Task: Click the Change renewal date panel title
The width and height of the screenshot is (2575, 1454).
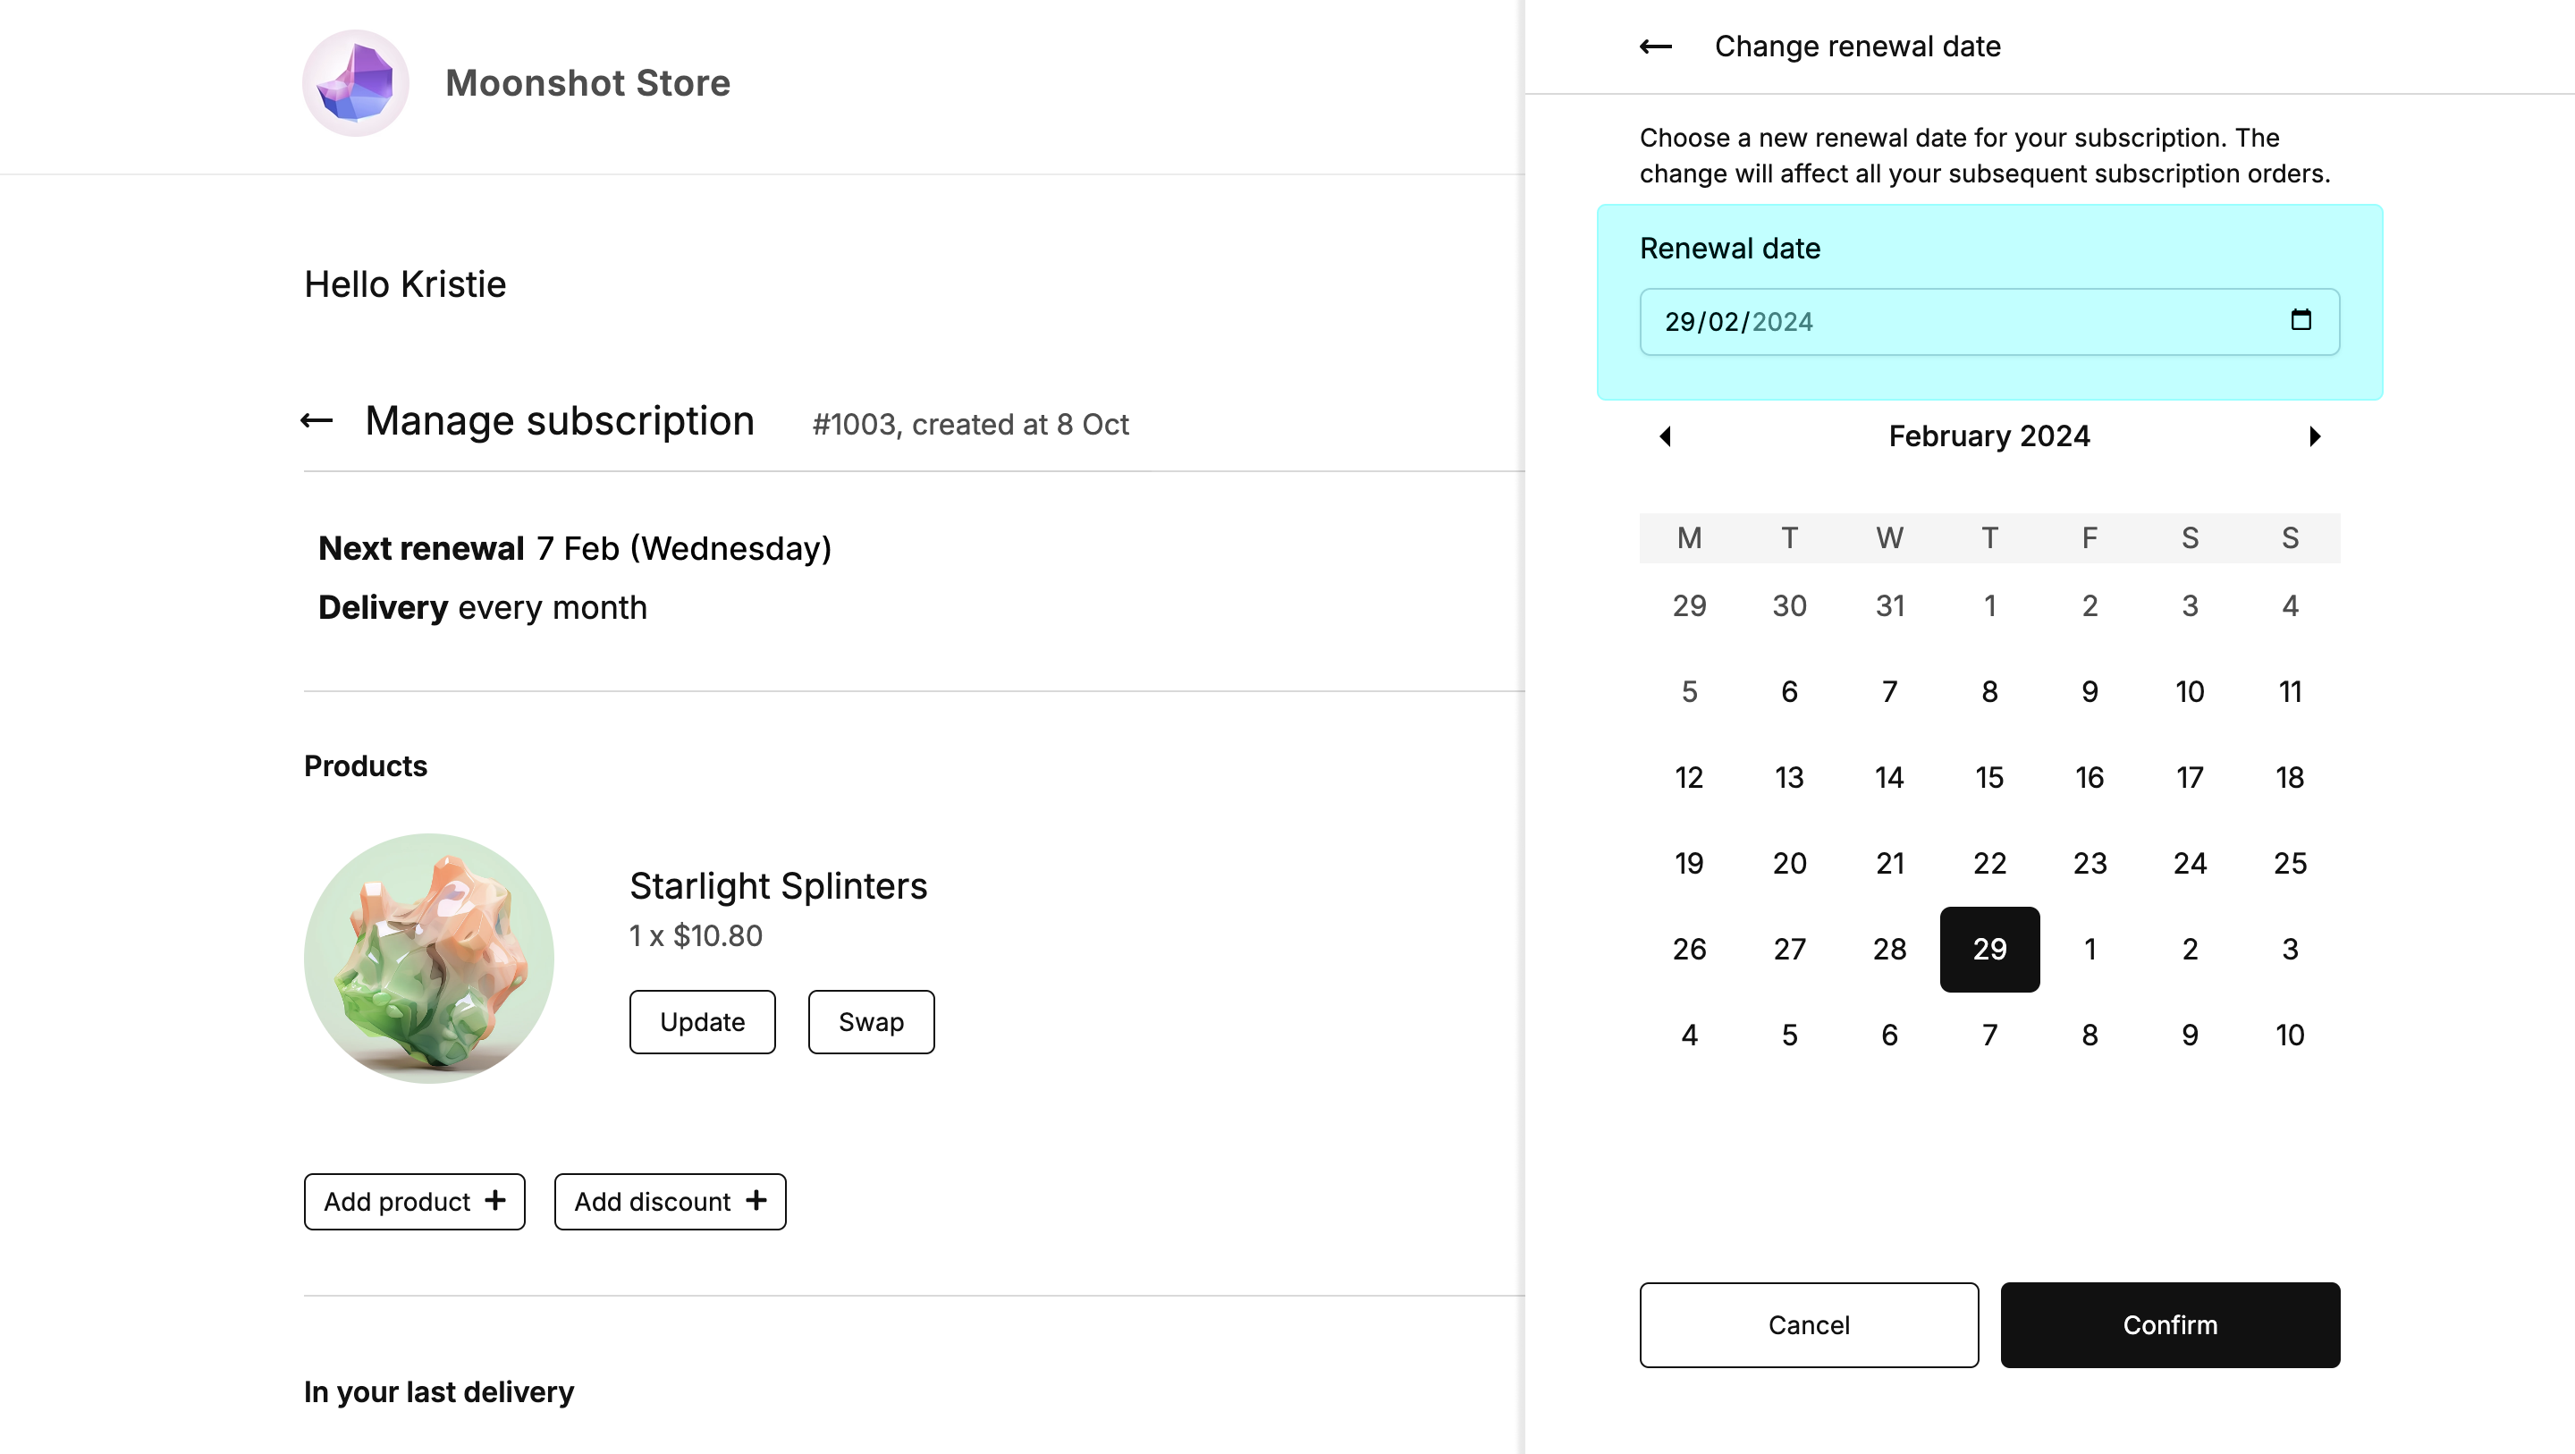Action: click(1857, 46)
